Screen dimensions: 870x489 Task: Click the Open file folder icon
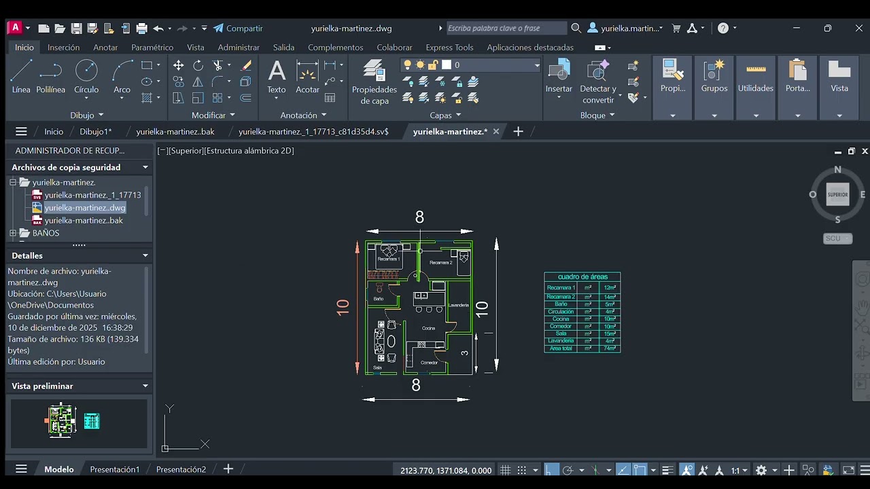[x=60, y=29]
